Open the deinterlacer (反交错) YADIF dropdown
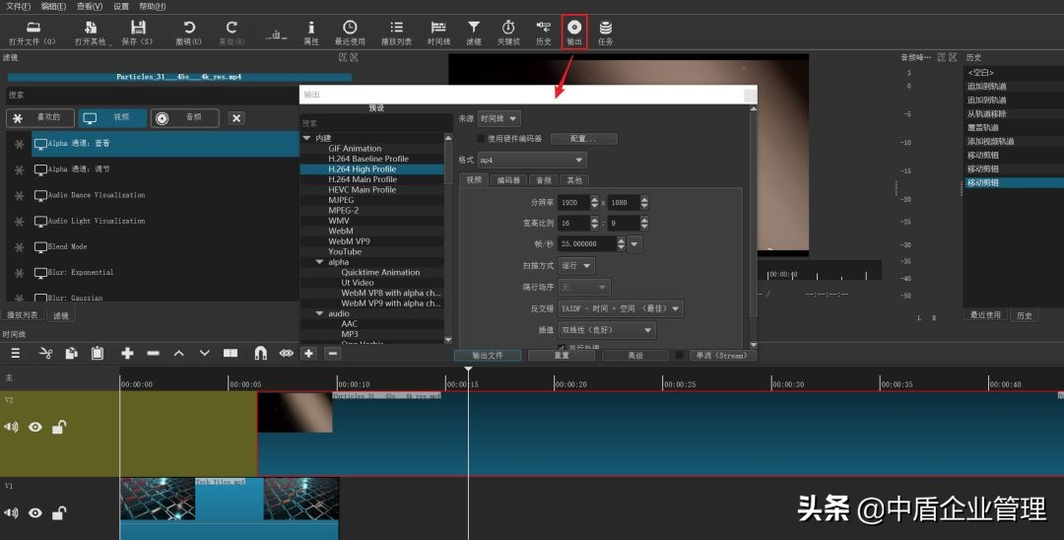The image size is (1064, 540). coord(621,308)
